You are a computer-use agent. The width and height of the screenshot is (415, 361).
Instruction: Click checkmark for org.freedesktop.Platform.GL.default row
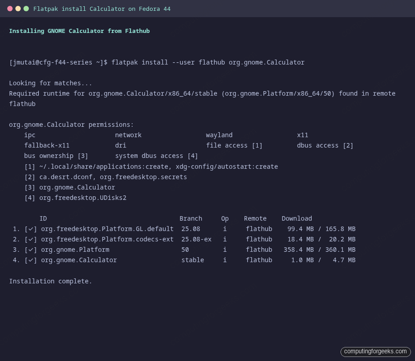(x=31, y=229)
